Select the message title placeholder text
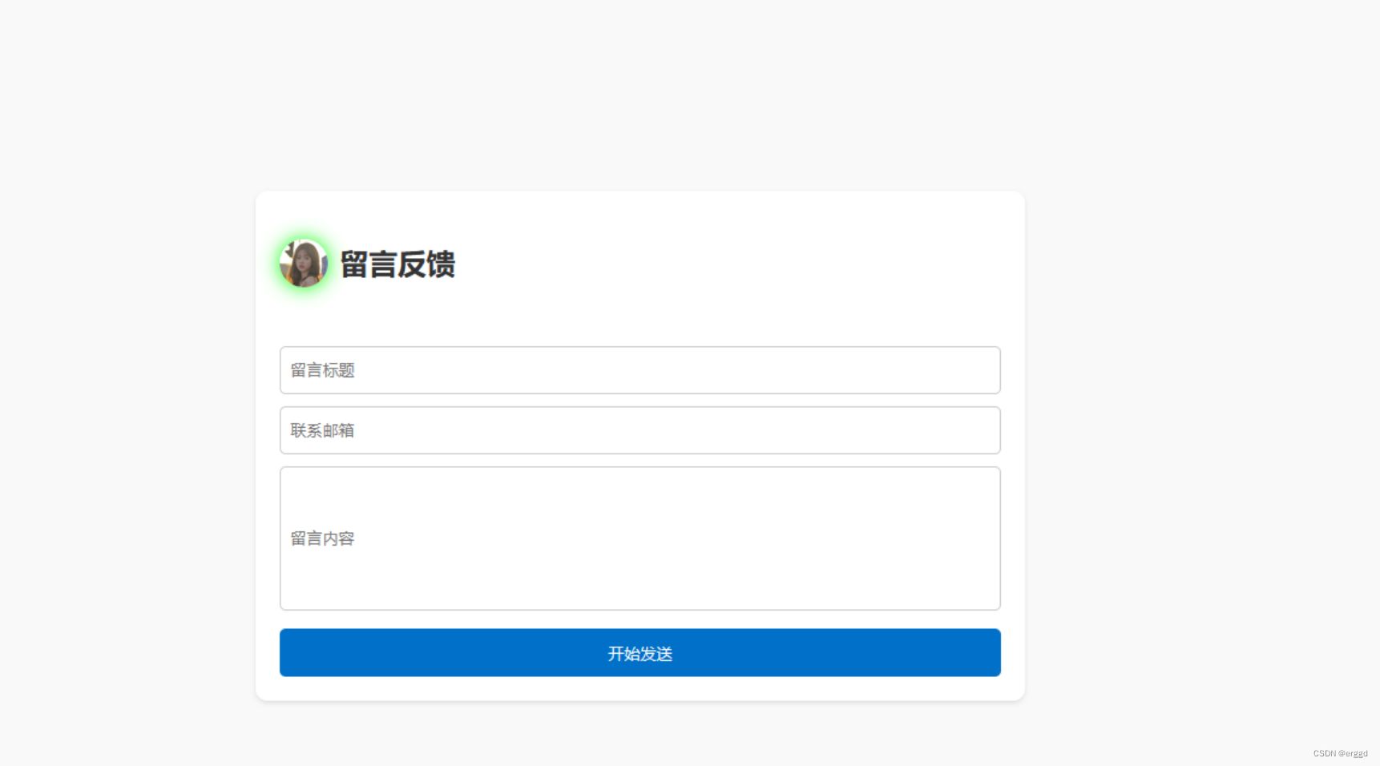 321,370
